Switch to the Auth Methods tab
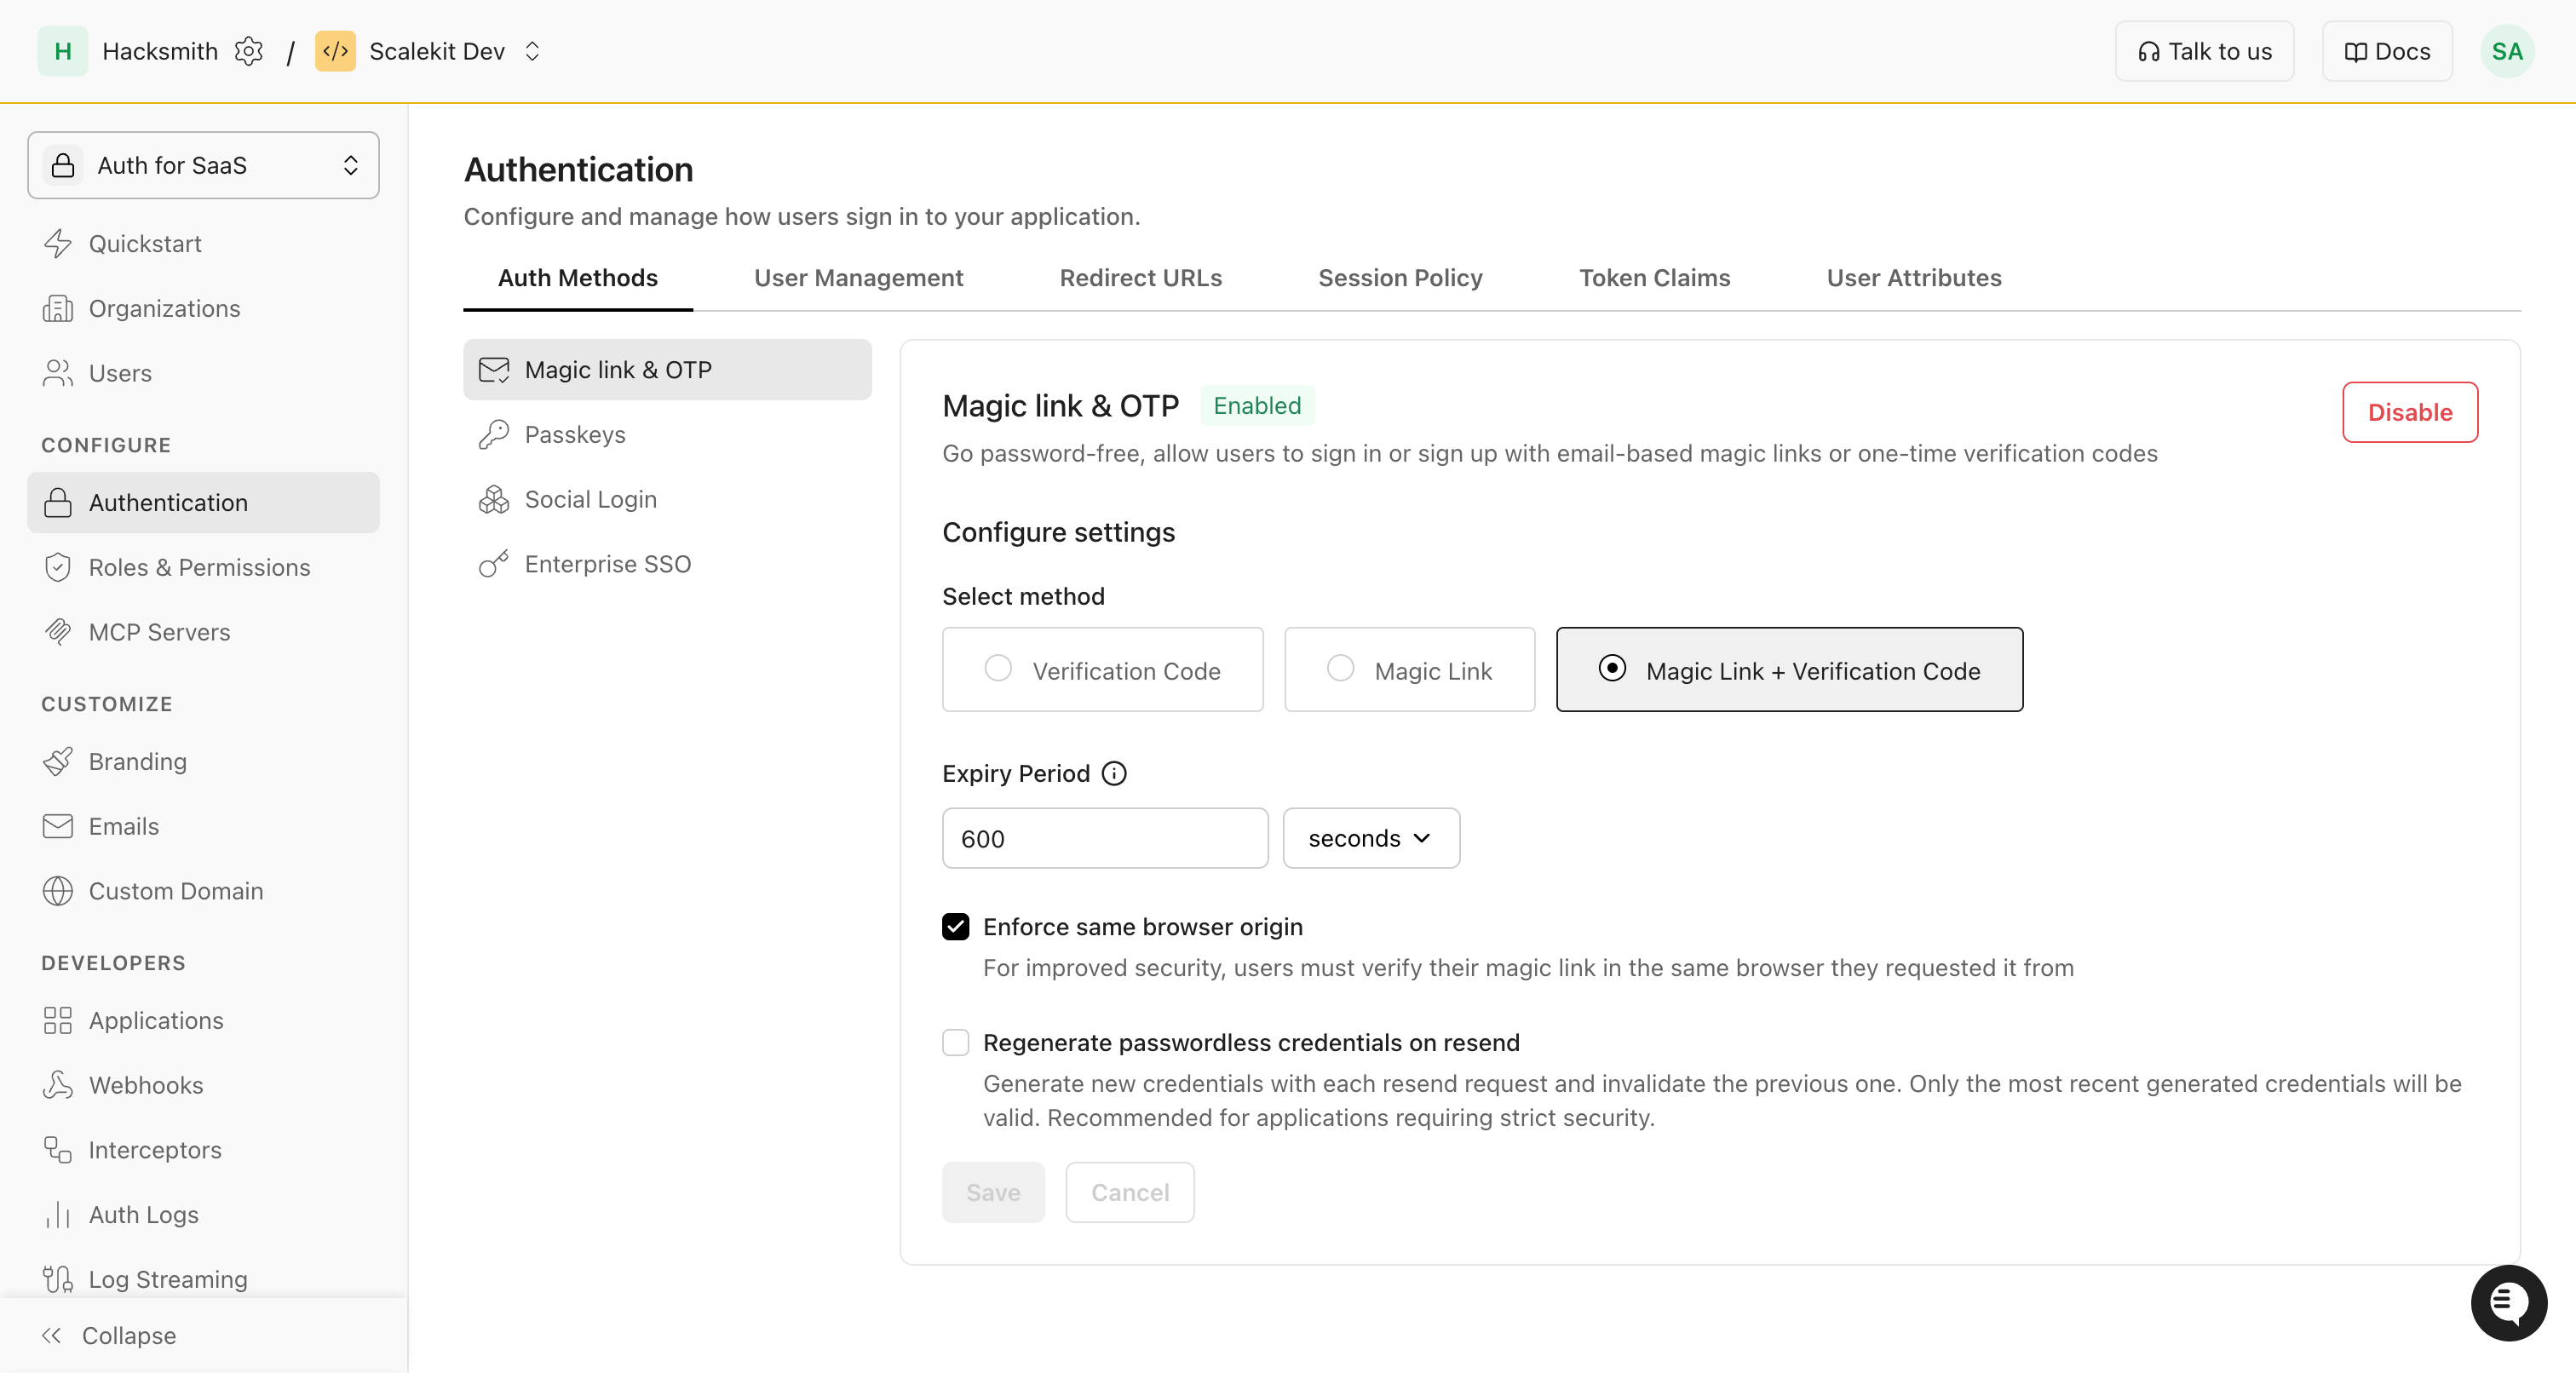Screen dimensions: 2576x1373 [x=577, y=278]
